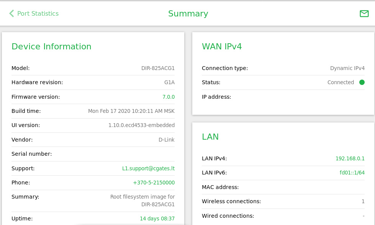Click the IP address label in WAN
The image size is (375, 225).
[x=216, y=97]
